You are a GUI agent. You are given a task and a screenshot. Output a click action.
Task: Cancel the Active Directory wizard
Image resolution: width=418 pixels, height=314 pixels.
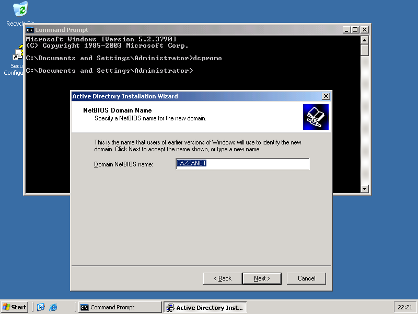[x=306, y=278]
